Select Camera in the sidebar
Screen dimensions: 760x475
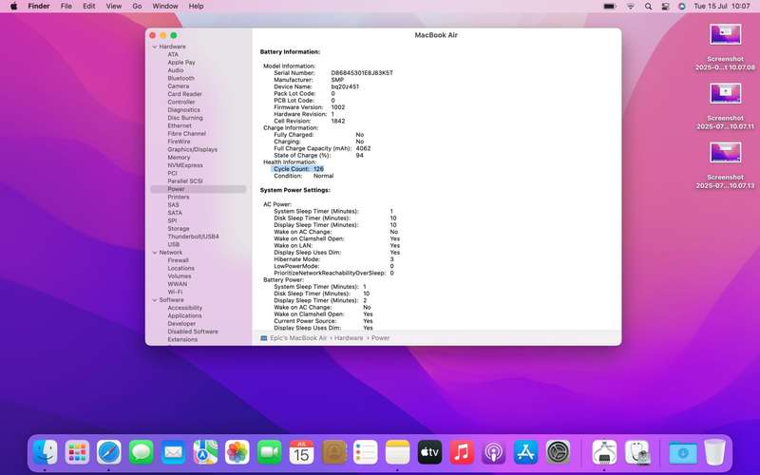click(x=179, y=85)
